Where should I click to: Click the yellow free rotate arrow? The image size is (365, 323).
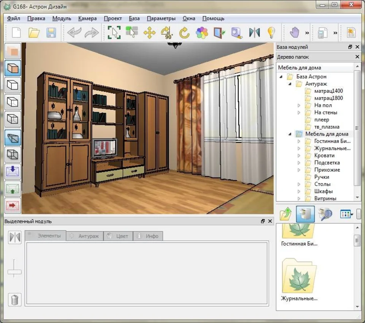[x=184, y=33]
